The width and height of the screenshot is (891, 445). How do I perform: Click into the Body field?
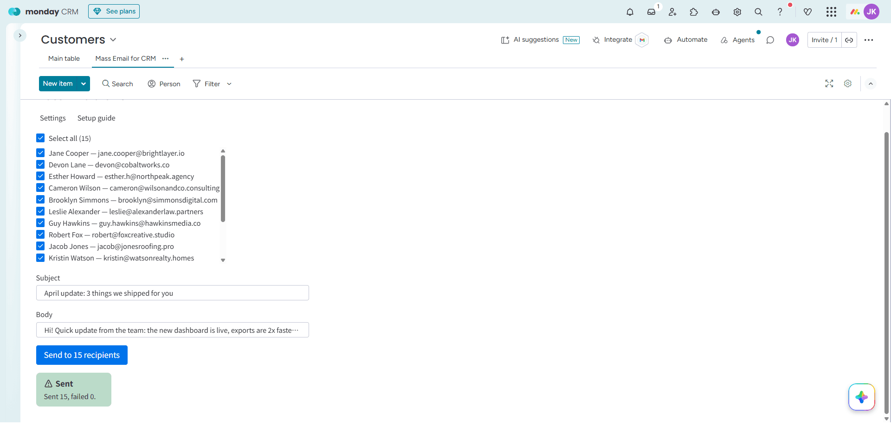[x=173, y=330]
